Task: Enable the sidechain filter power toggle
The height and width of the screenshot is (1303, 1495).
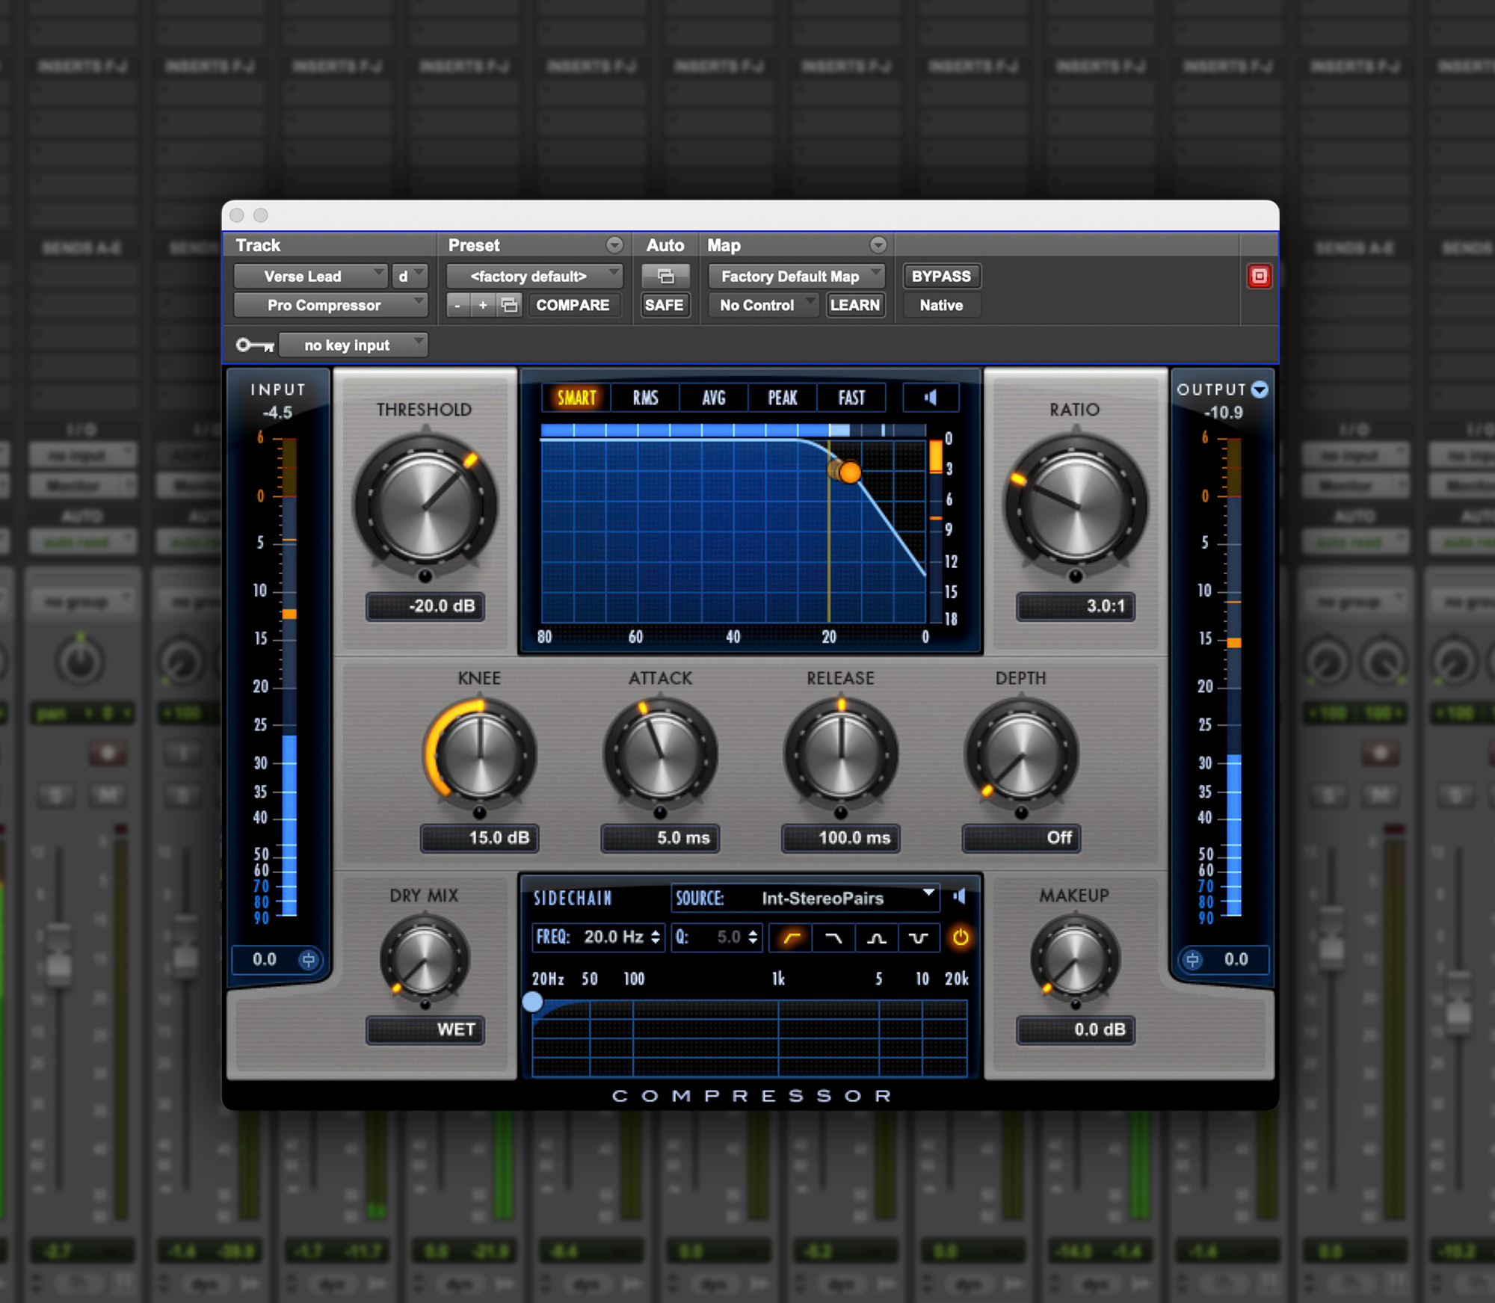Action: 961,937
